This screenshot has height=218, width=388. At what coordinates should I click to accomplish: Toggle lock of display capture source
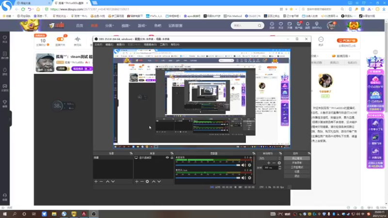(172, 157)
